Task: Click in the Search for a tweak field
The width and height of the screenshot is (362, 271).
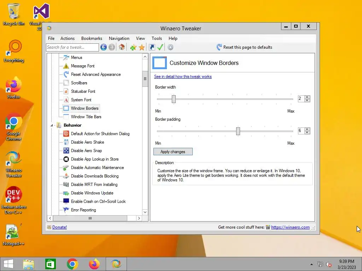Action: (x=72, y=47)
